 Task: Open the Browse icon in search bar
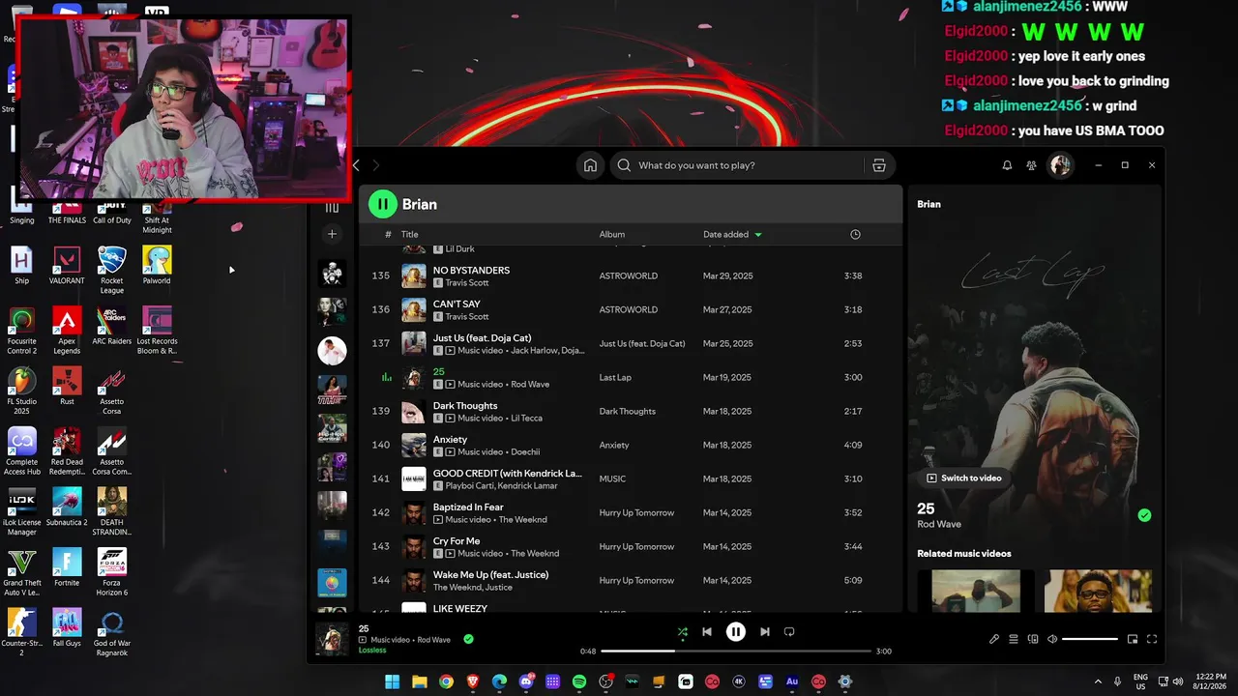click(879, 165)
